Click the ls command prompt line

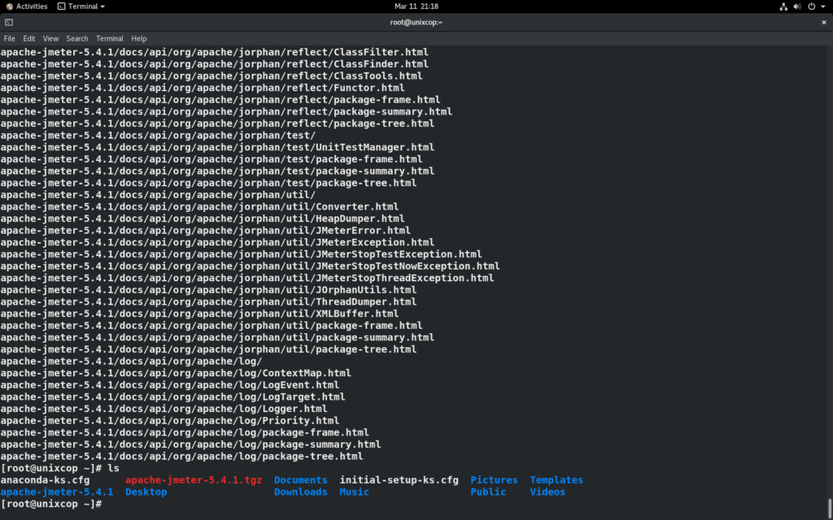pyautogui.click(x=60, y=468)
